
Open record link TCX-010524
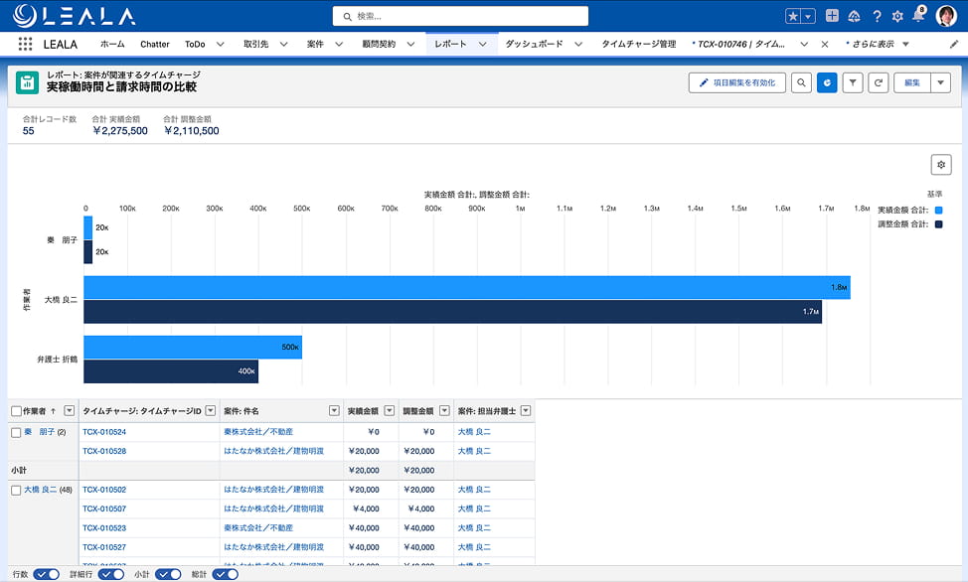point(104,432)
